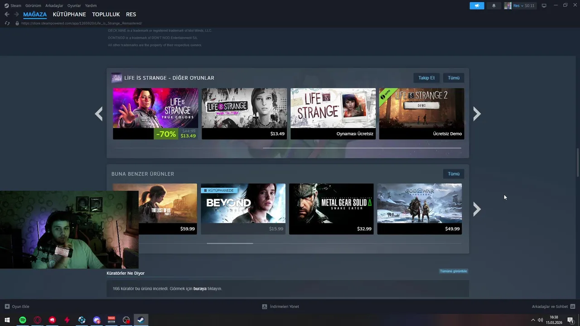
Task: Open Metal Gear Solid Delta Snake Eater
Action: (331, 209)
